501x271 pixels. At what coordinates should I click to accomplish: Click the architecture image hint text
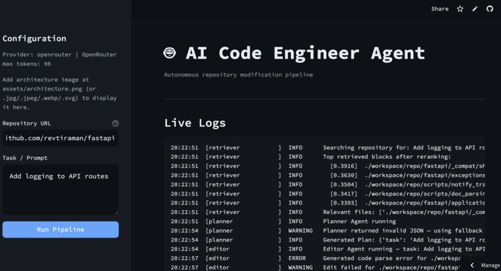coord(60,94)
